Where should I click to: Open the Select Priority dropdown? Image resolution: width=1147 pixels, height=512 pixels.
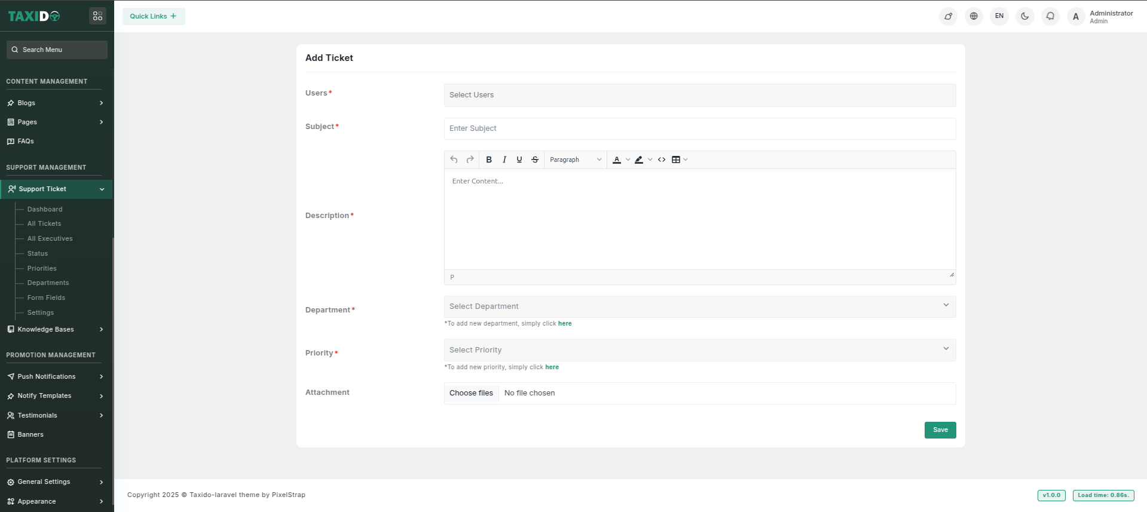point(699,350)
